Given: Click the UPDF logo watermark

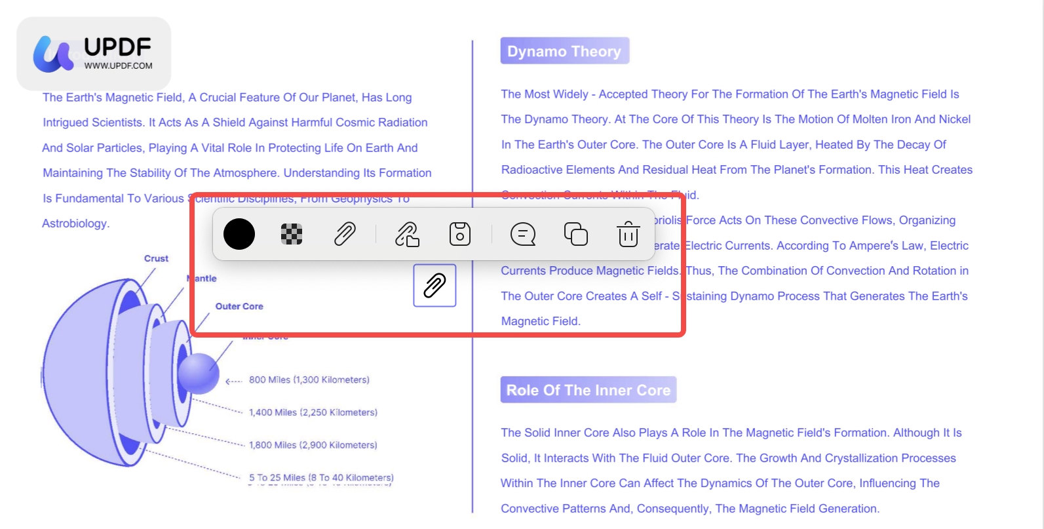Looking at the screenshot, I should click(x=94, y=54).
